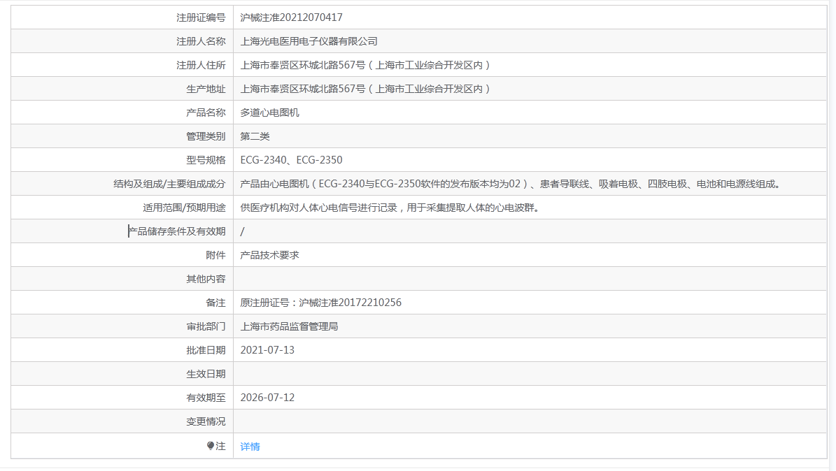Click the 适用范围/预期用途 description text

click(x=389, y=208)
